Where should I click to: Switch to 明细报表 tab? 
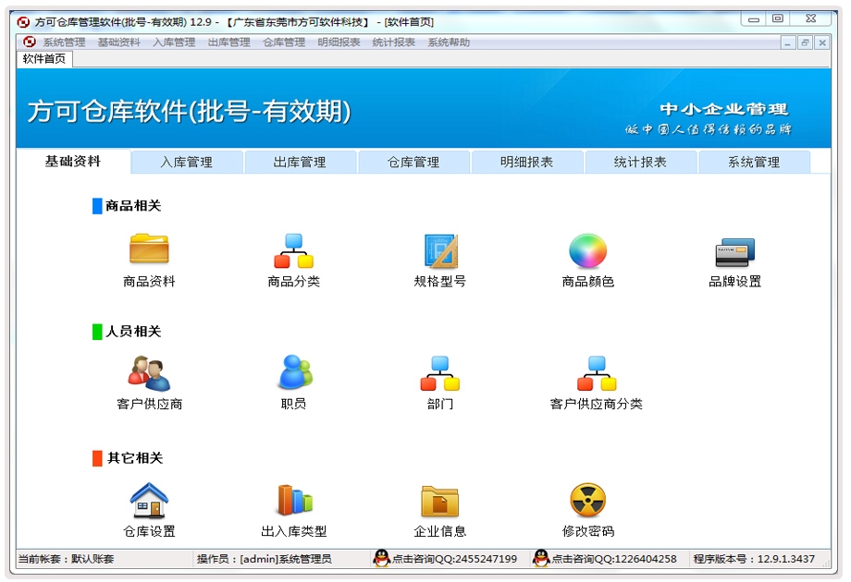527,162
